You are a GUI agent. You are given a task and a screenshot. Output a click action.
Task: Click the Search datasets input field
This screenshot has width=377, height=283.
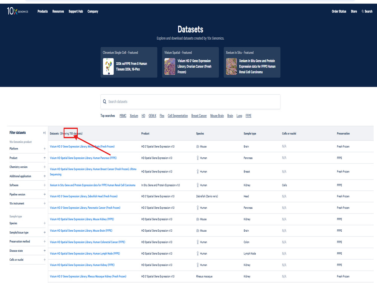point(190,102)
